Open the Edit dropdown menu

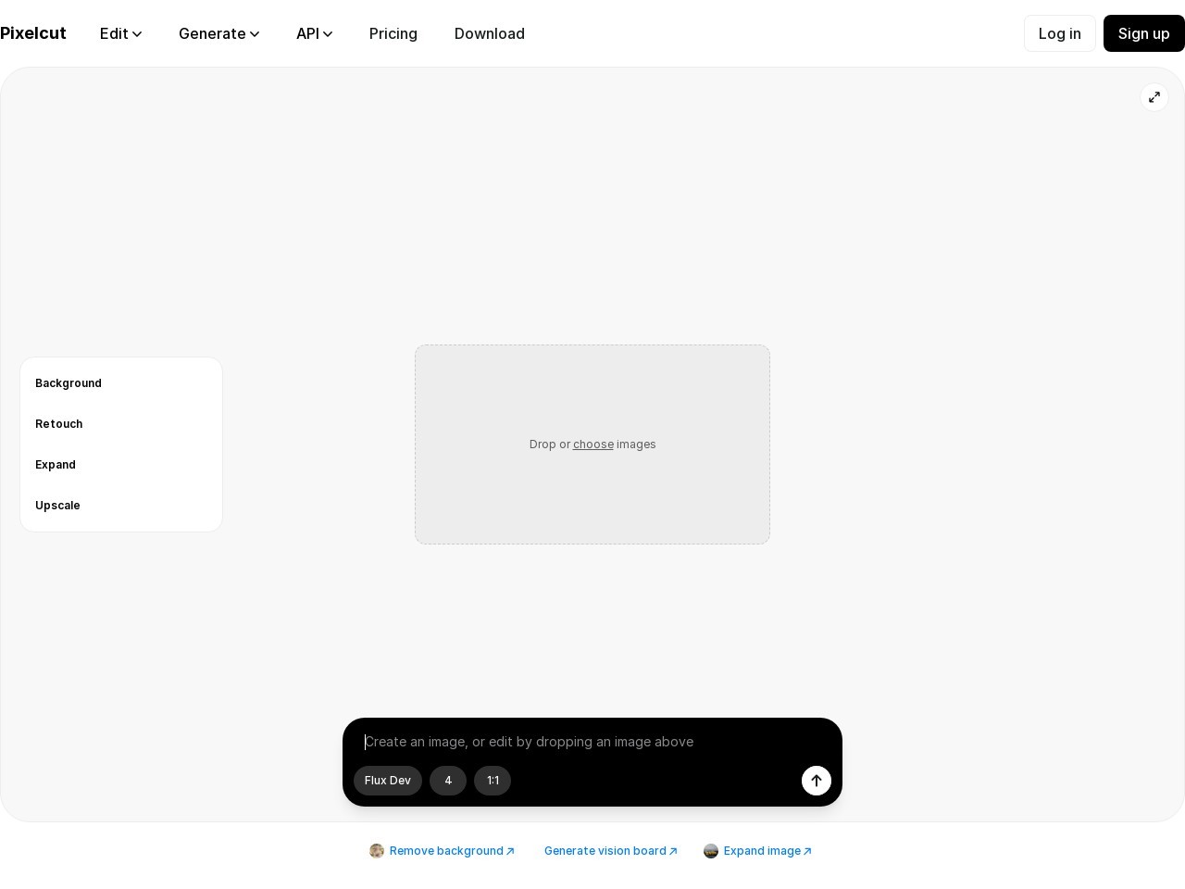coord(120,33)
